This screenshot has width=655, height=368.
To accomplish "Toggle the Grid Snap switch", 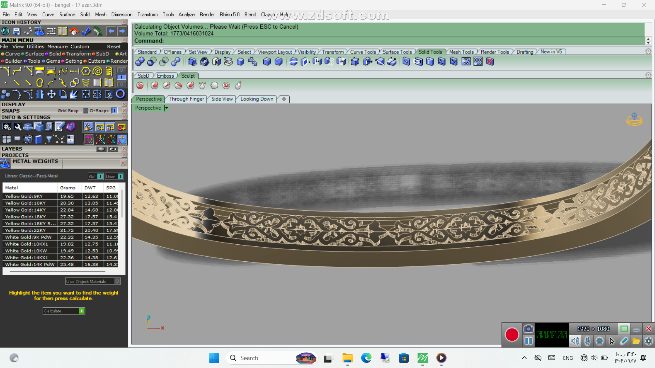I will [86, 111].
